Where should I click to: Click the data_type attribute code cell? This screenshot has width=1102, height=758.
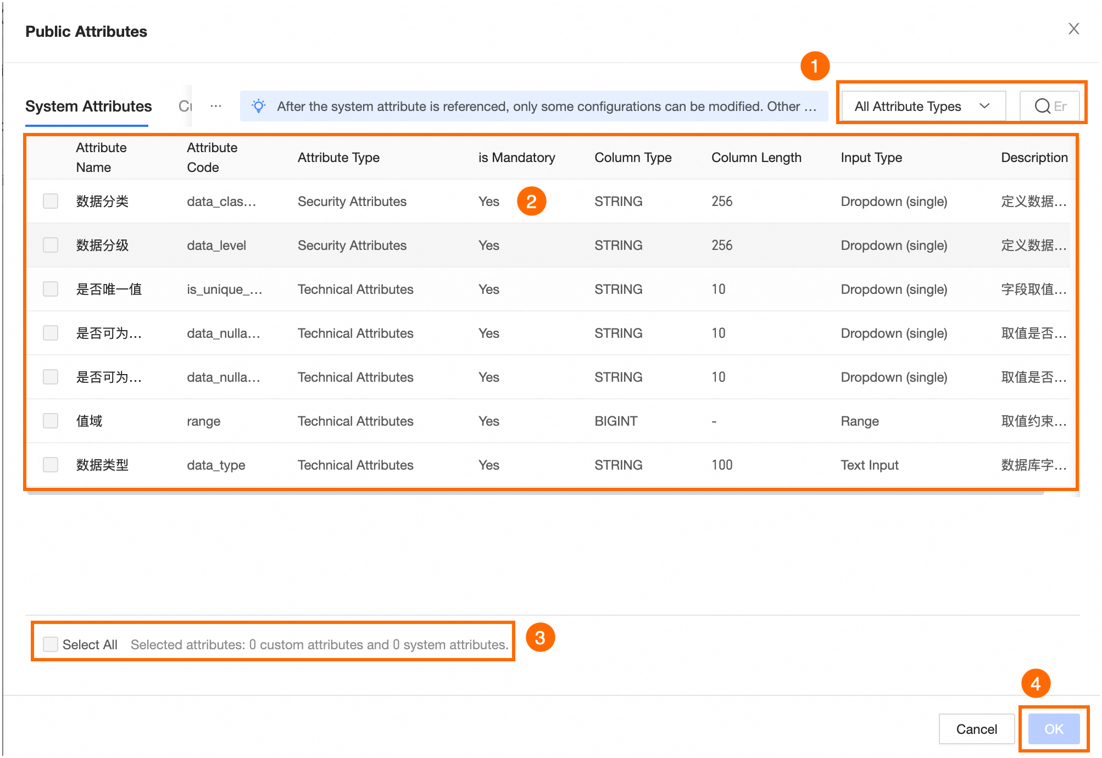coord(216,465)
